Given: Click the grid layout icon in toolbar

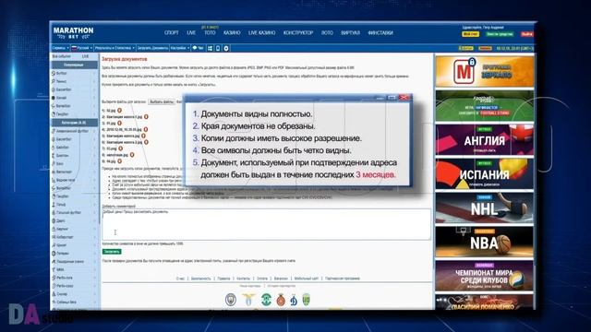Looking at the screenshot, I should pyautogui.click(x=210, y=48).
